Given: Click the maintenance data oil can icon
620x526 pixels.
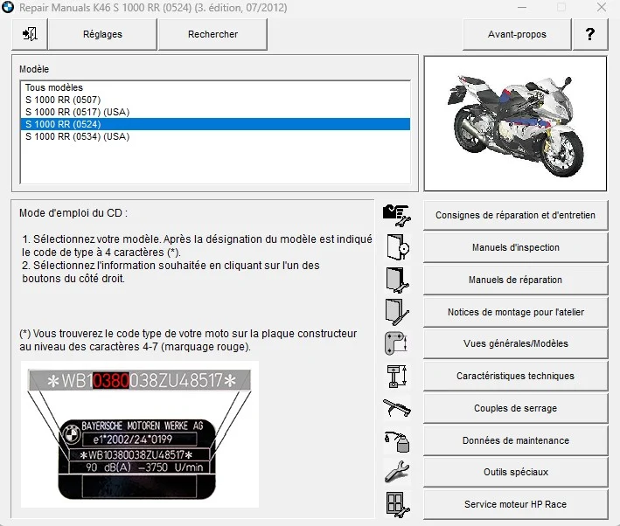Looking at the screenshot, I should pos(397,441).
